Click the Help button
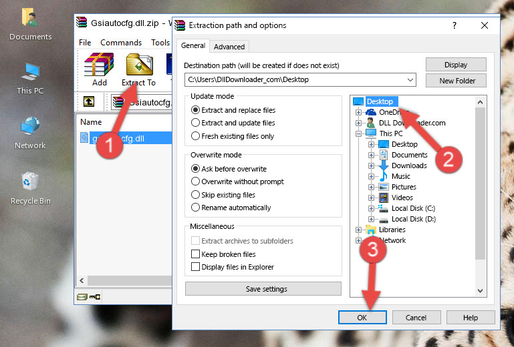 pos(471,317)
